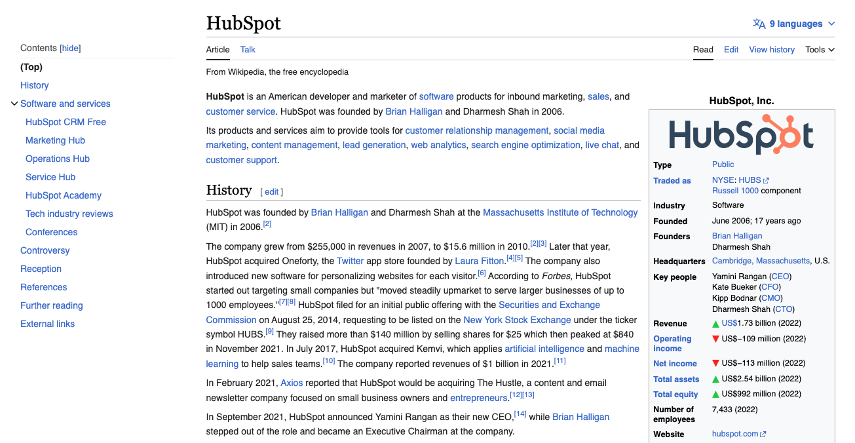Go to HubSpot Academy subsection

[64, 195]
